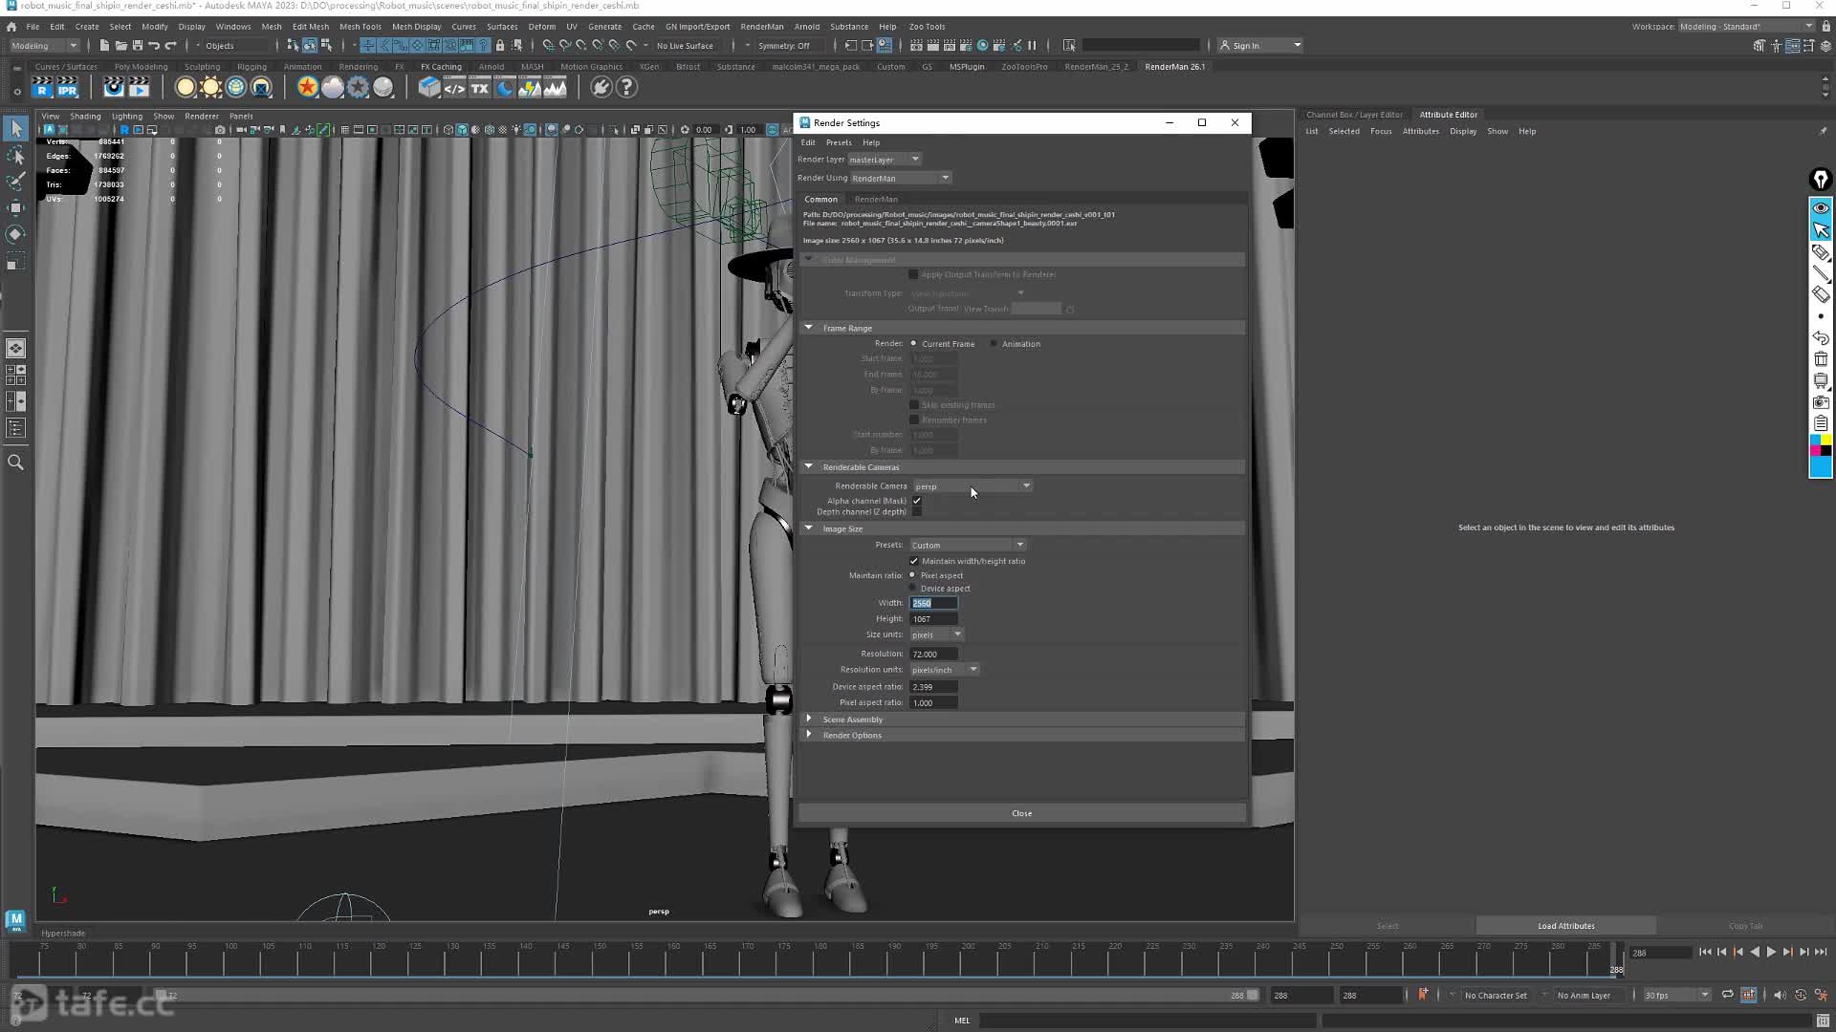Choose Device aspect radio option

click(912, 589)
